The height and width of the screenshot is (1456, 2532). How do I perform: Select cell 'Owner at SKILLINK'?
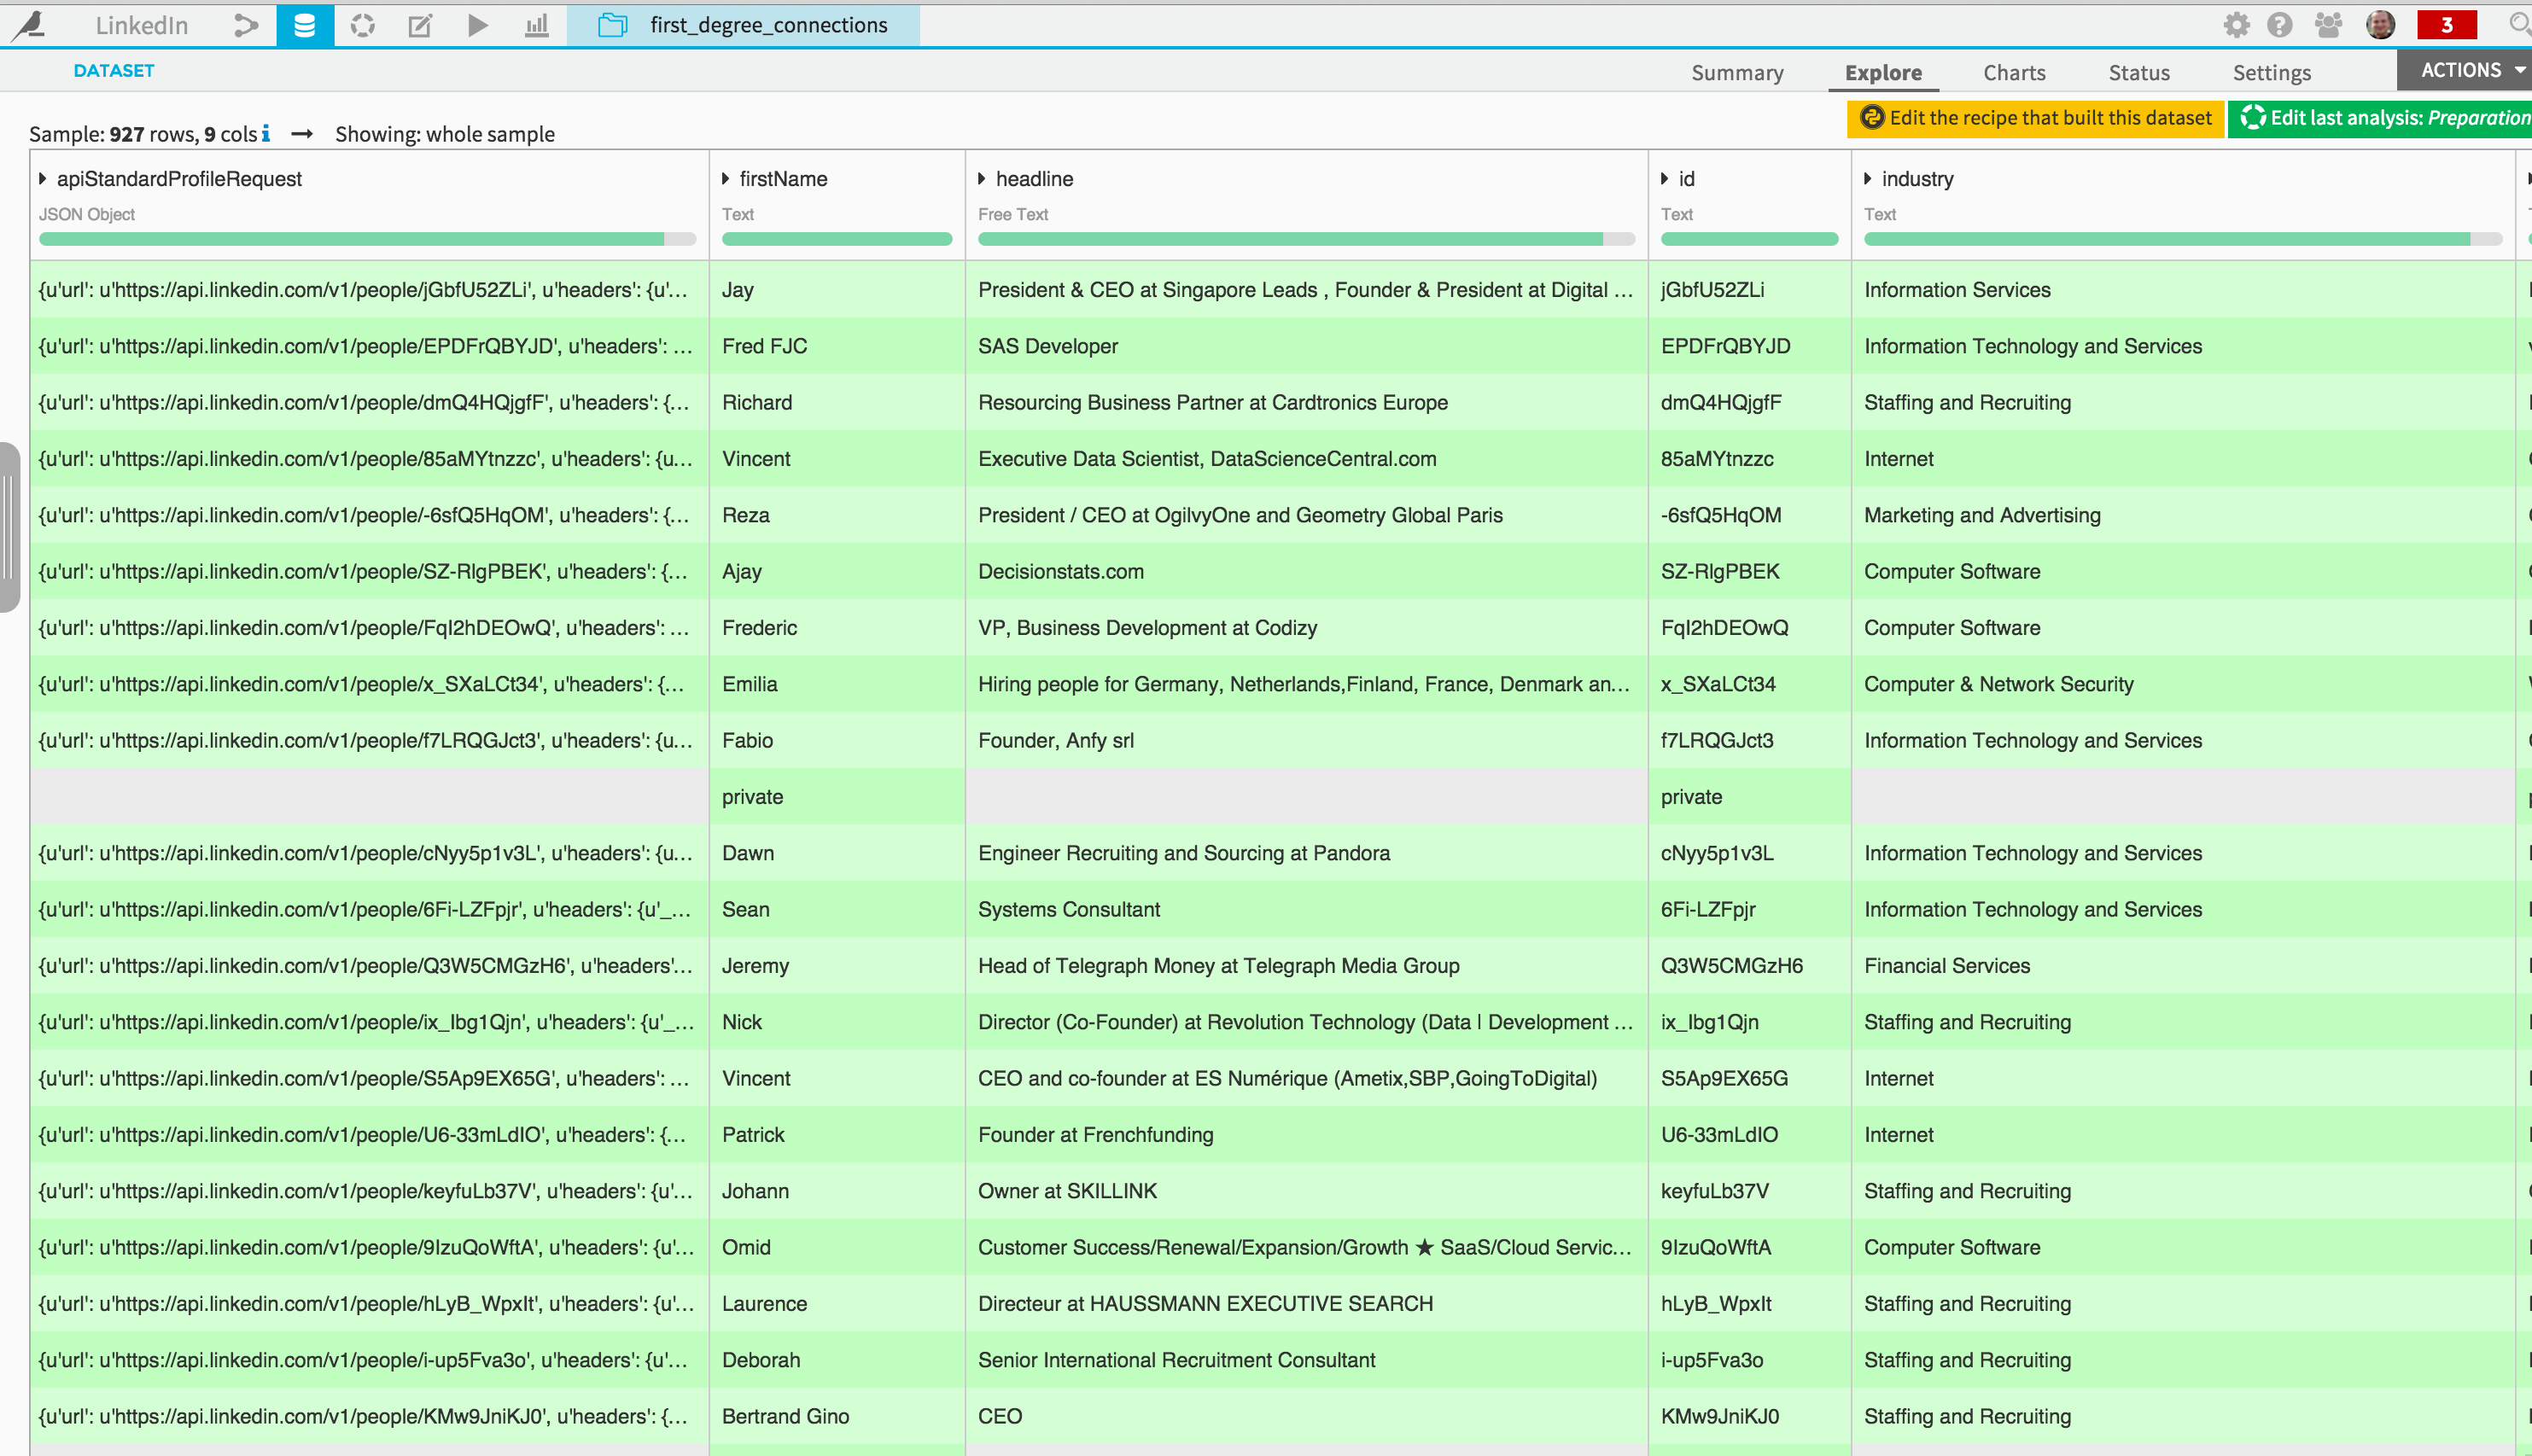[1306, 1191]
